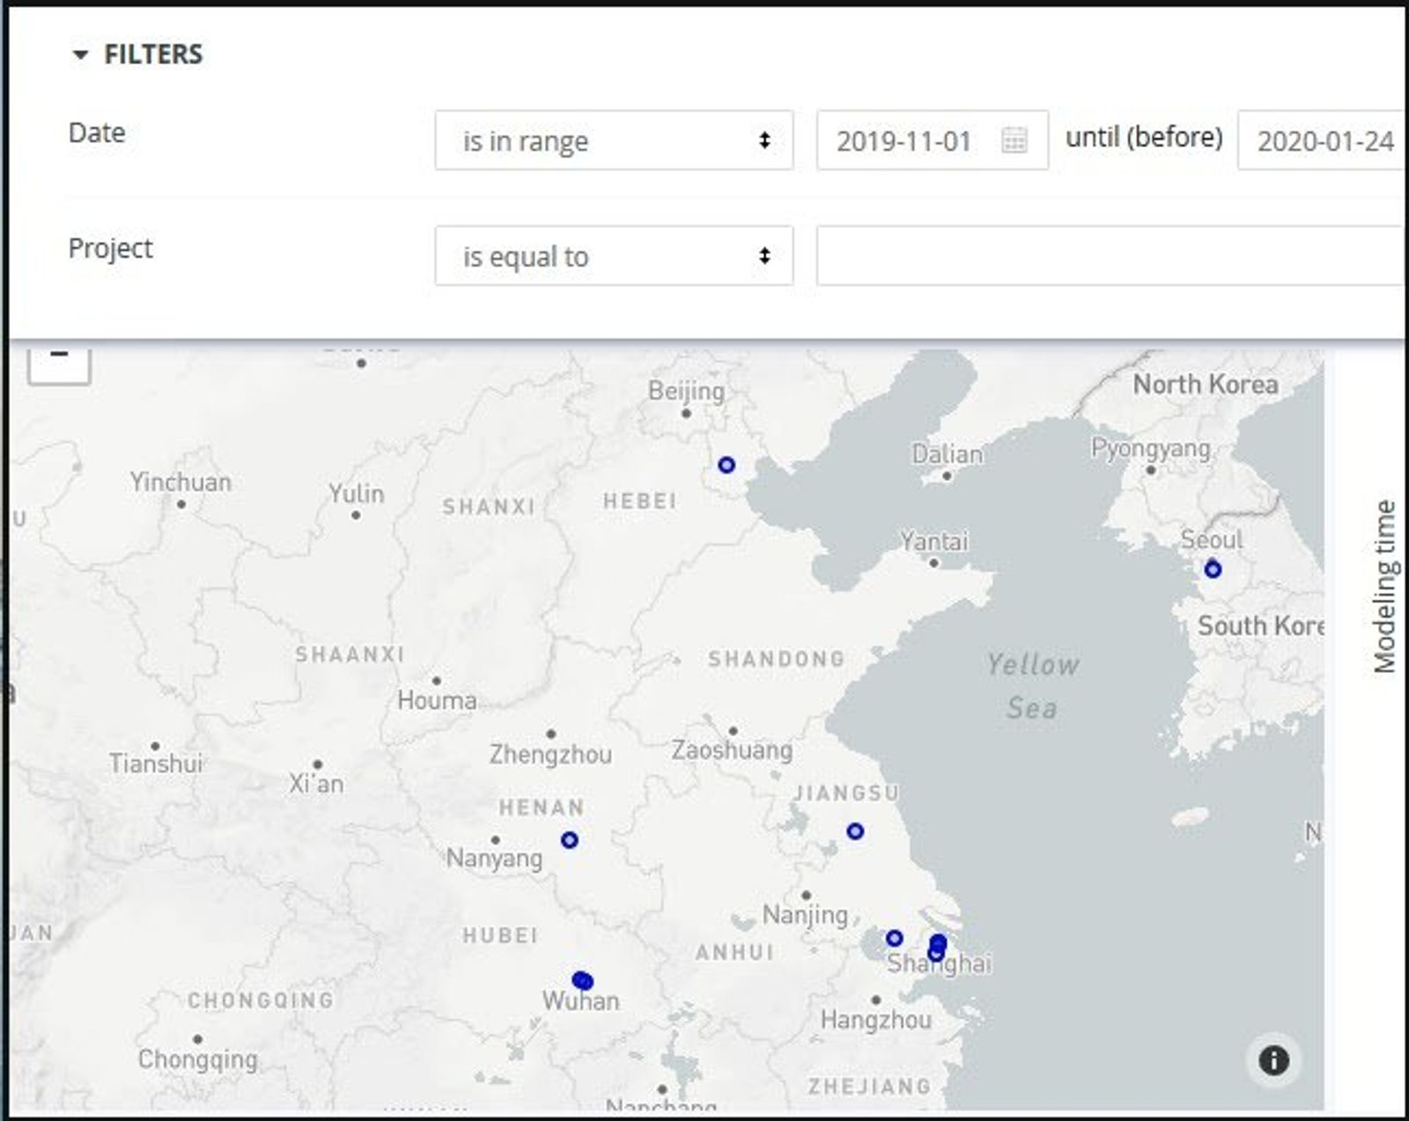Open the map info attribution icon
1409x1121 pixels.
[1273, 1060]
